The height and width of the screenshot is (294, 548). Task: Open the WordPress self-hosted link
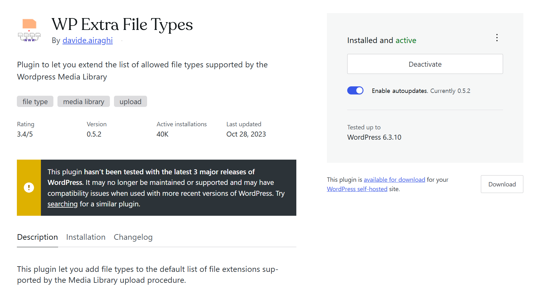point(357,189)
